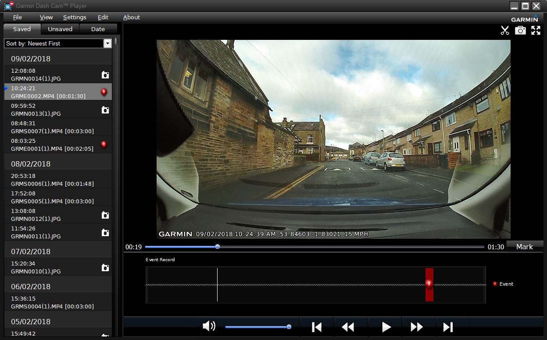Select recording GRMS0006(1).MP4
The height and width of the screenshot is (340, 547).
click(x=58, y=180)
